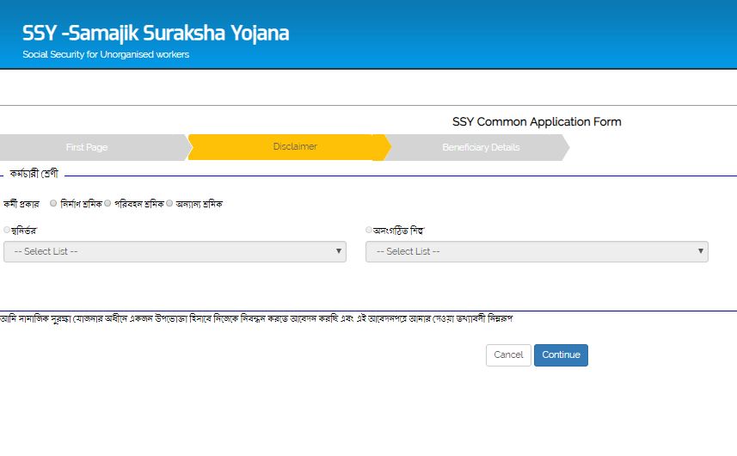The height and width of the screenshot is (456, 737).
Task: Jump to the Beneficiary Details step
Action: coord(481,147)
